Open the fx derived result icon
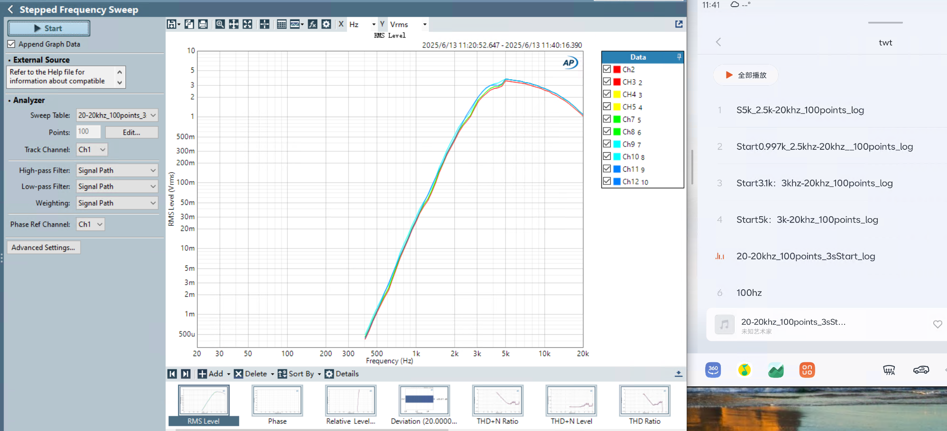The height and width of the screenshot is (431, 947). pos(313,24)
